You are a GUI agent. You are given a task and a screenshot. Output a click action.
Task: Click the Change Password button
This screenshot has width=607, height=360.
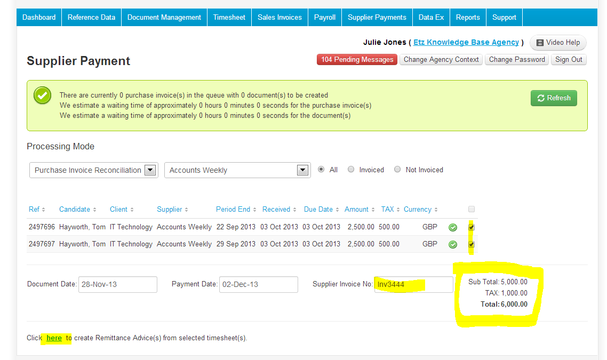coord(517,60)
